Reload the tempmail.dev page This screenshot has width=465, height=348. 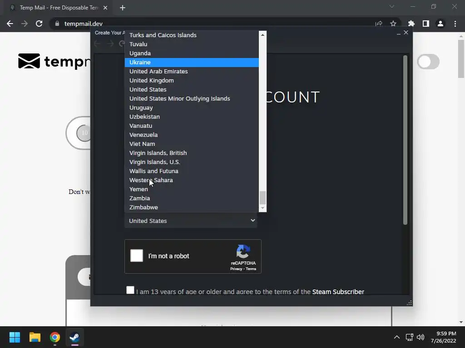[39, 24]
